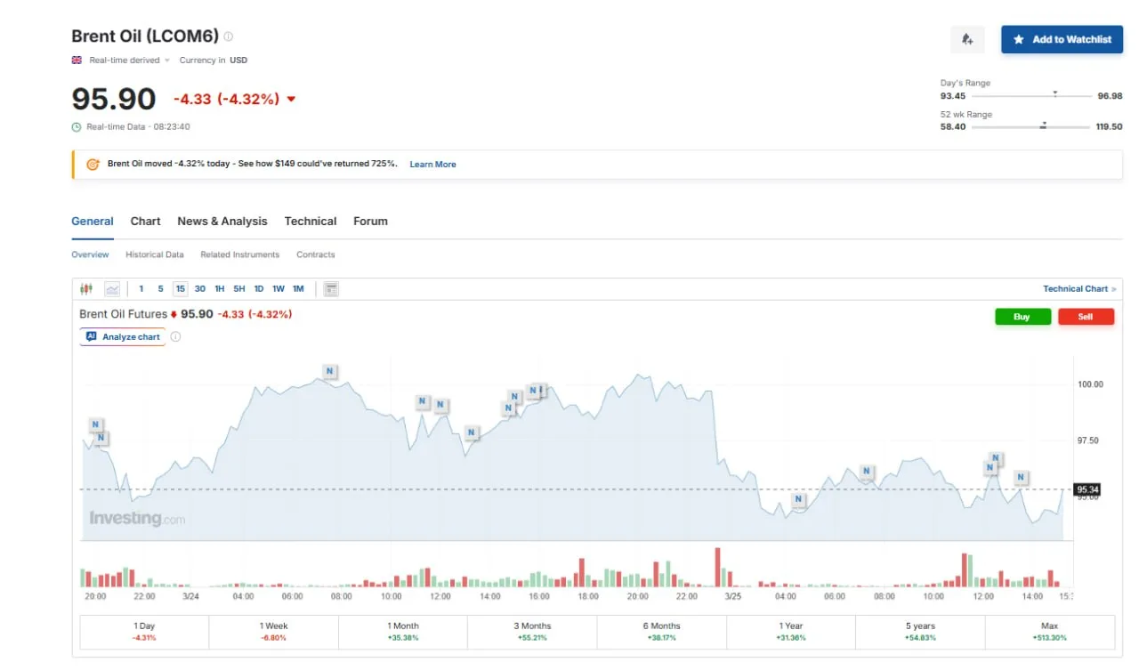
Task: Select the candlestick chart type icon
Action: tap(86, 288)
